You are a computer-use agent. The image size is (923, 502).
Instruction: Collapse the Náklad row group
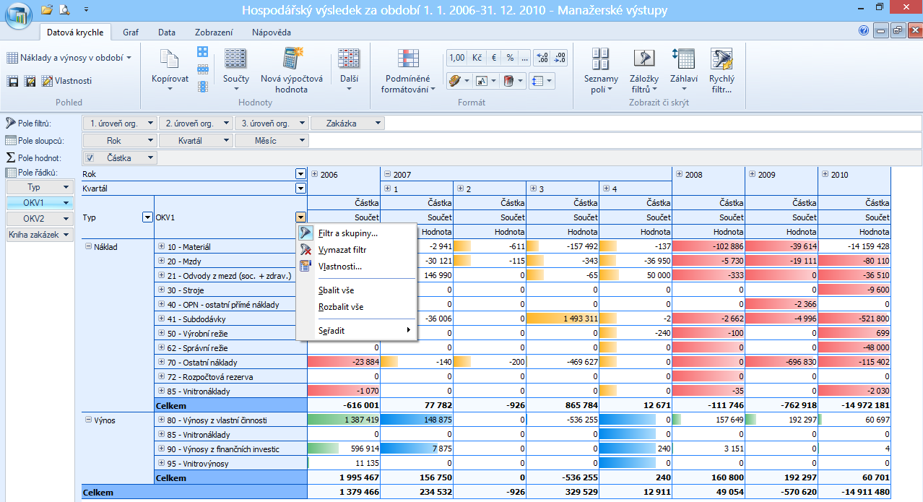pos(89,246)
